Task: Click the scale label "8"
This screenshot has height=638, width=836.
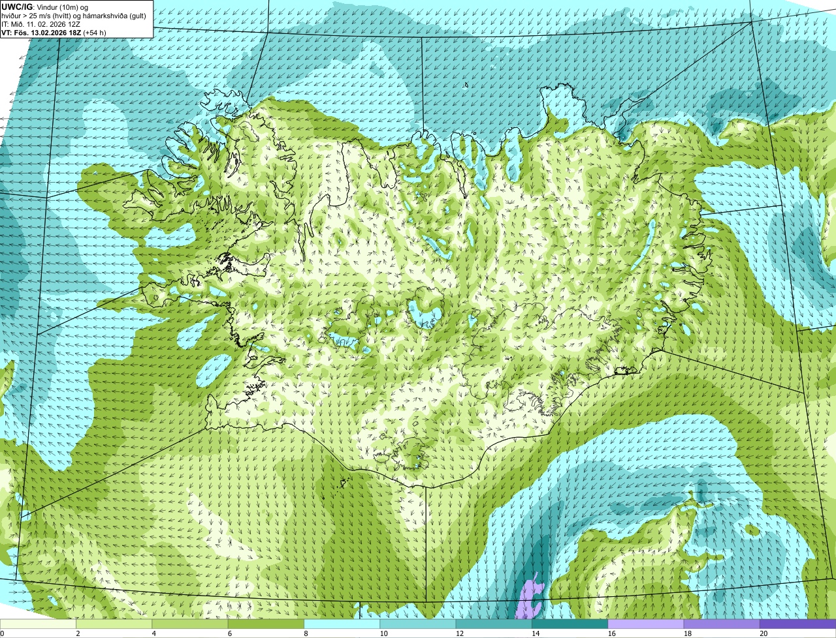Action: coord(306,633)
